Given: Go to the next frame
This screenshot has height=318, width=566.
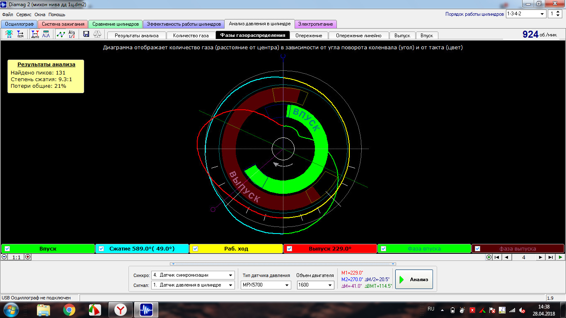Looking at the screenshot, I should tap(540, 257).
